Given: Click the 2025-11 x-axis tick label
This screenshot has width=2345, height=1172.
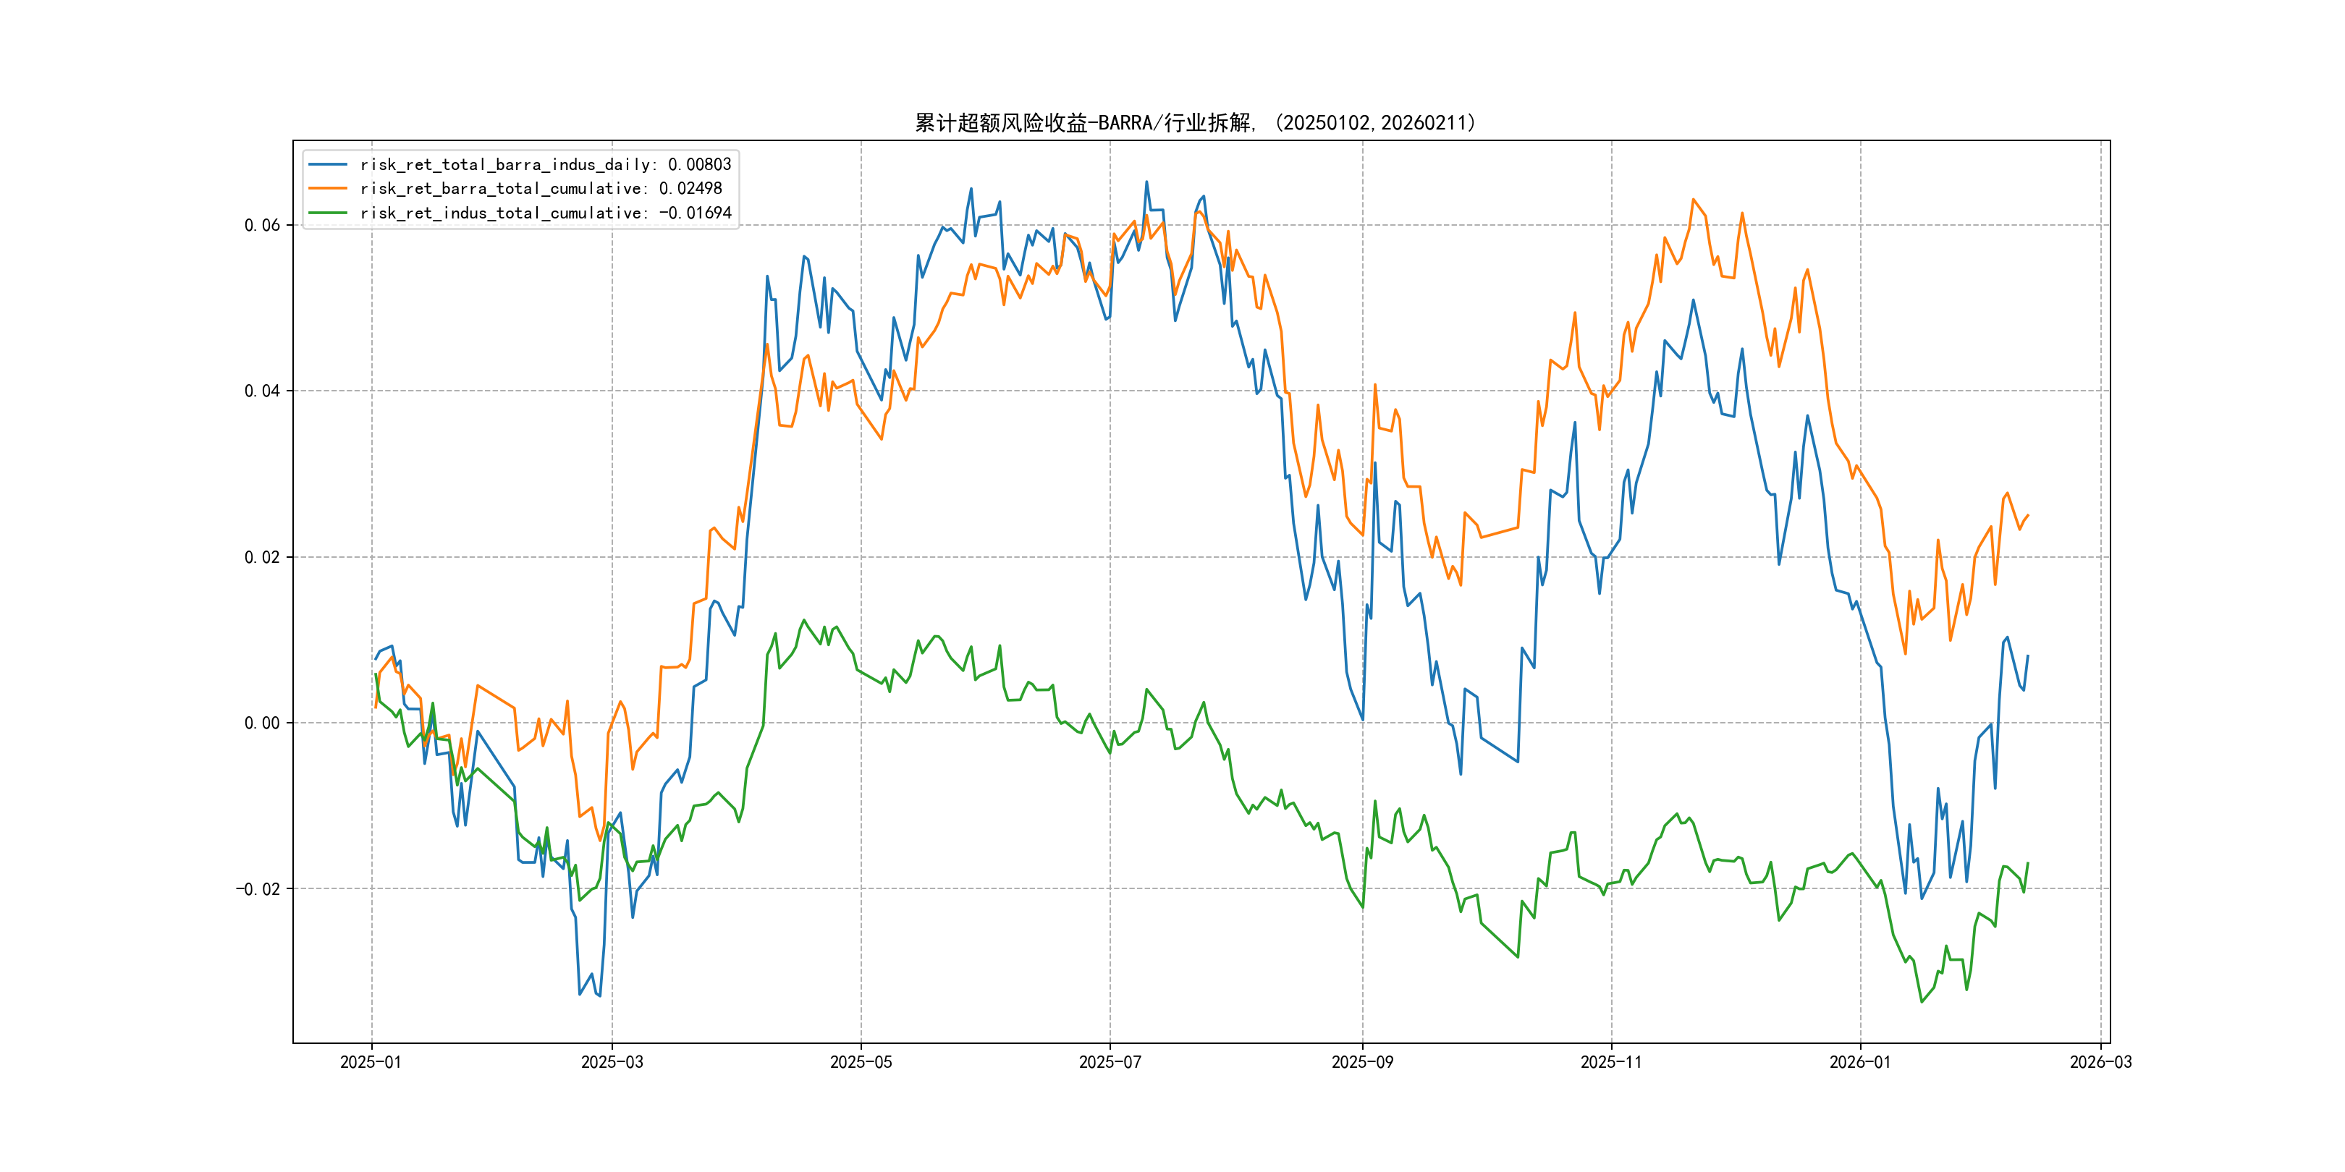Looking at the screenshot, I should 1611,1062.
